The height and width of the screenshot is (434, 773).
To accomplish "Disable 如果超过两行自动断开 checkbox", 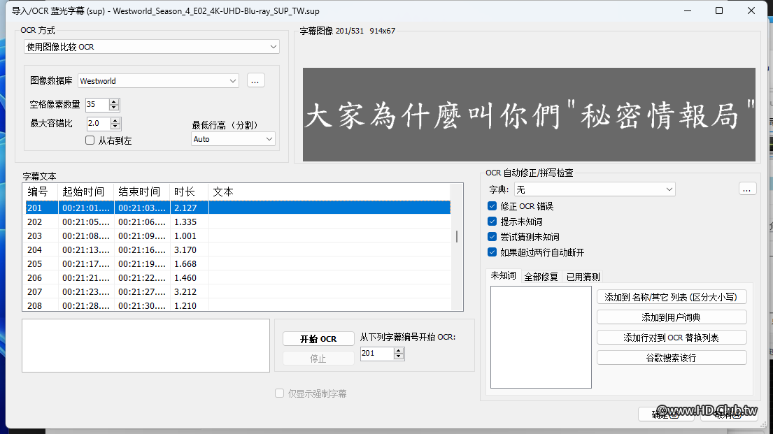I will coord(492,252).
